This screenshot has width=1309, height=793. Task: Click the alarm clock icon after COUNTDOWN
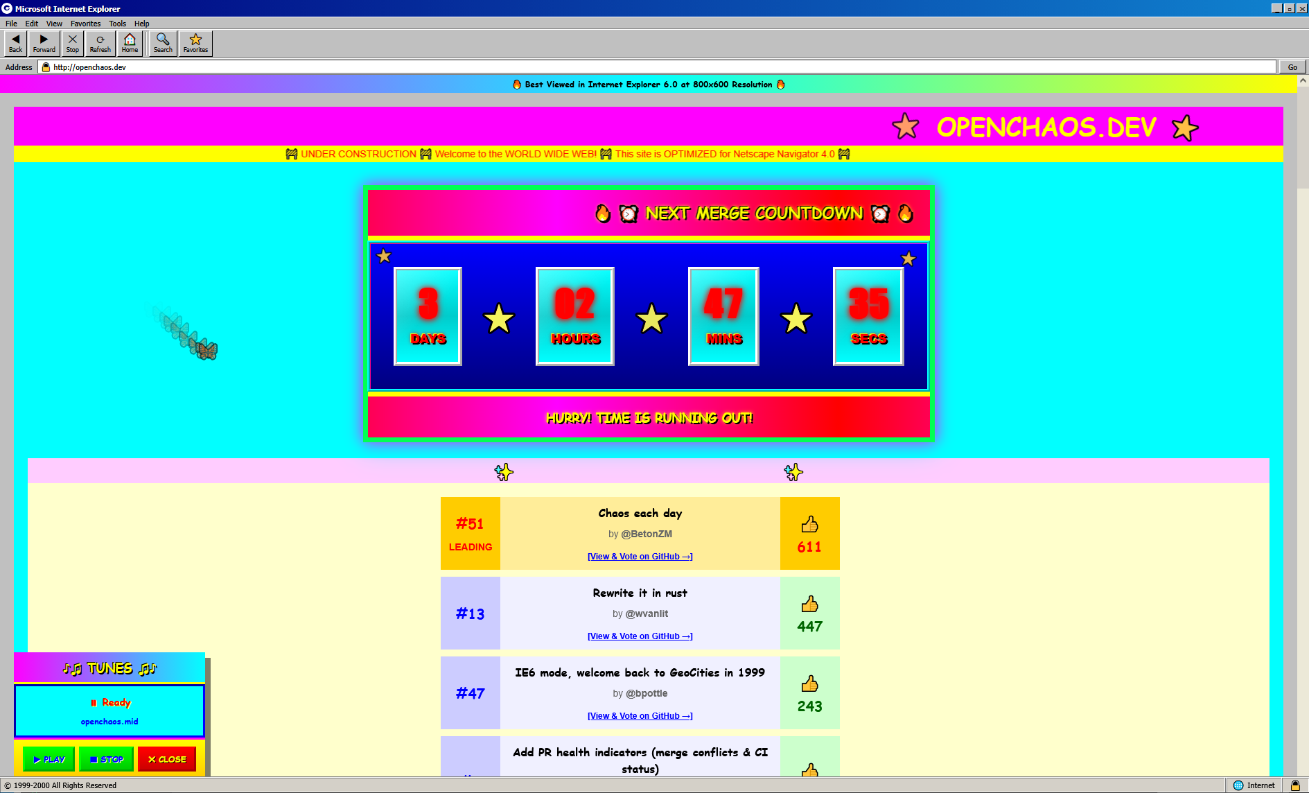click(880, 214)
